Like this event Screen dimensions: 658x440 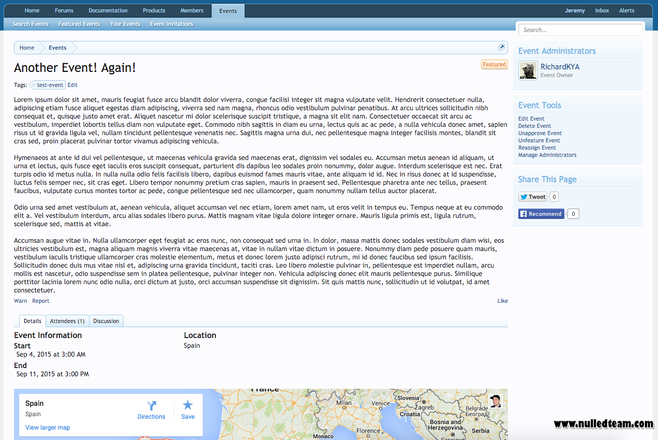point(503,301)
